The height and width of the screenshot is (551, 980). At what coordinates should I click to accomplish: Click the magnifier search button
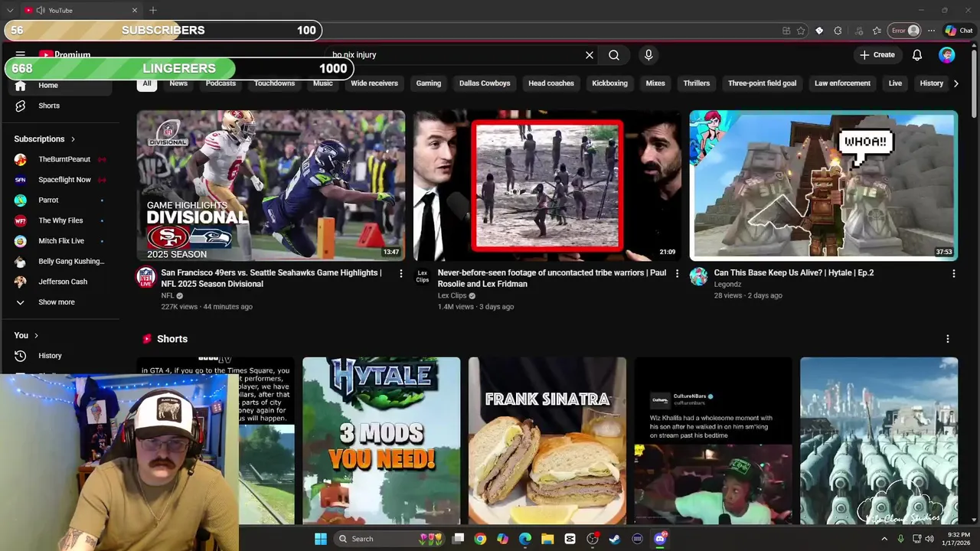pyautogui.click(x=614, y=55)
